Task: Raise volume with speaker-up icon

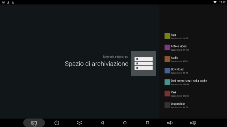Action: (x=193, y=123)
